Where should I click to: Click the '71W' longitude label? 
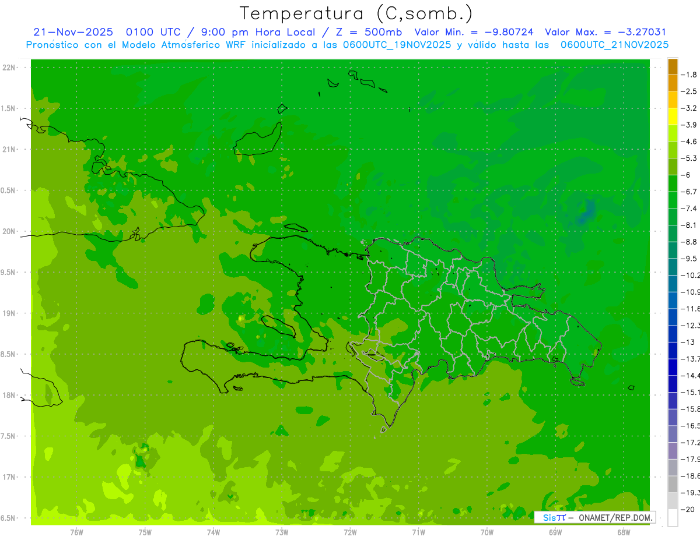[418, 532]
